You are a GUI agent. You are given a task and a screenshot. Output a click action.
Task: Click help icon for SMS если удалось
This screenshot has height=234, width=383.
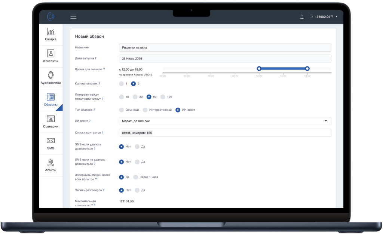(x=95, y=149)
